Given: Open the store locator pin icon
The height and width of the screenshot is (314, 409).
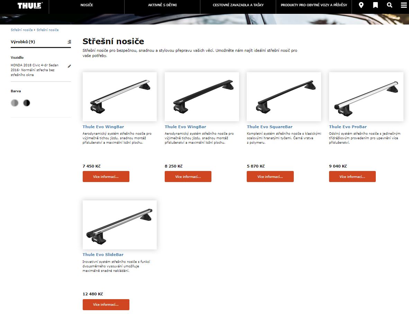Looking at the screenshot, I should click(361, 5).
